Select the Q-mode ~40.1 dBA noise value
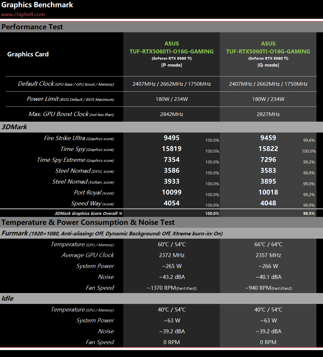The height and width of the screenshot is (357, 323). click(268, 277)
